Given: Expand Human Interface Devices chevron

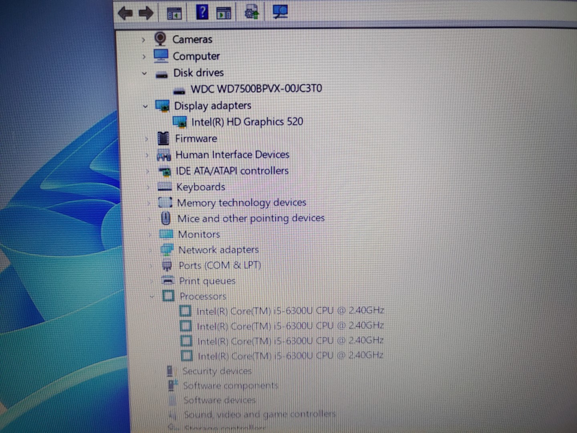Looking at the screenshot, I should point(147,155).
